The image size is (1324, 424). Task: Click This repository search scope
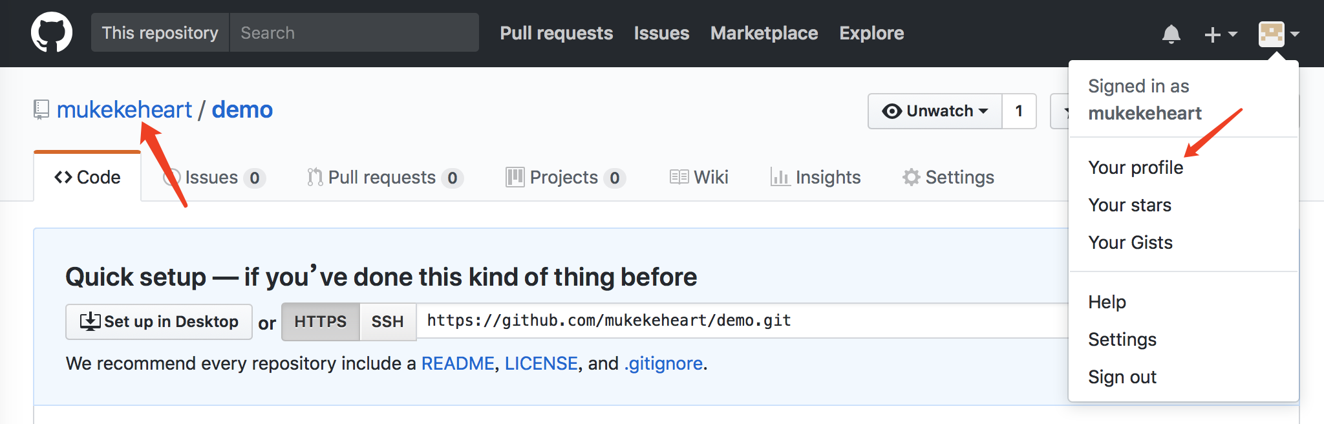click(160, 33)
